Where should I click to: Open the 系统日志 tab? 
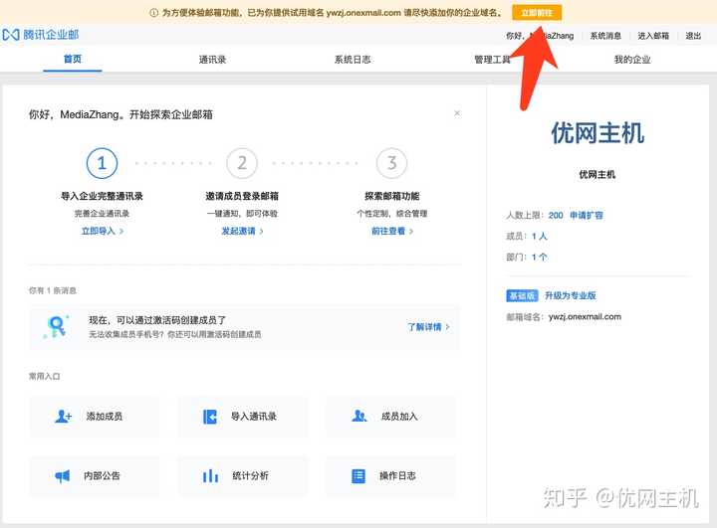click(x=353, y=60)
